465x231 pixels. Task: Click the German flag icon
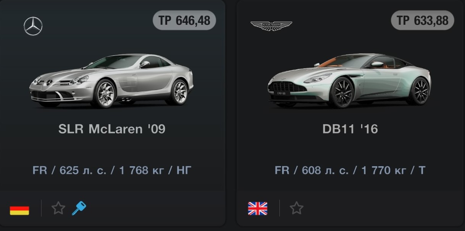[x=19, y=209]
